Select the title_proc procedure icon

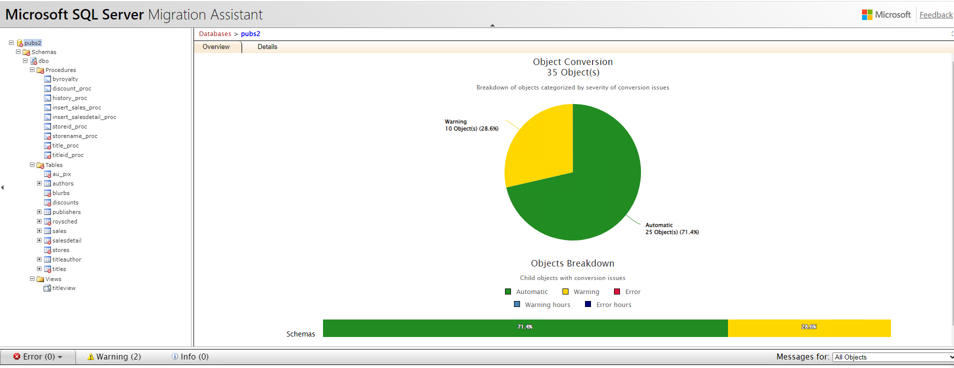pos(47,145)
